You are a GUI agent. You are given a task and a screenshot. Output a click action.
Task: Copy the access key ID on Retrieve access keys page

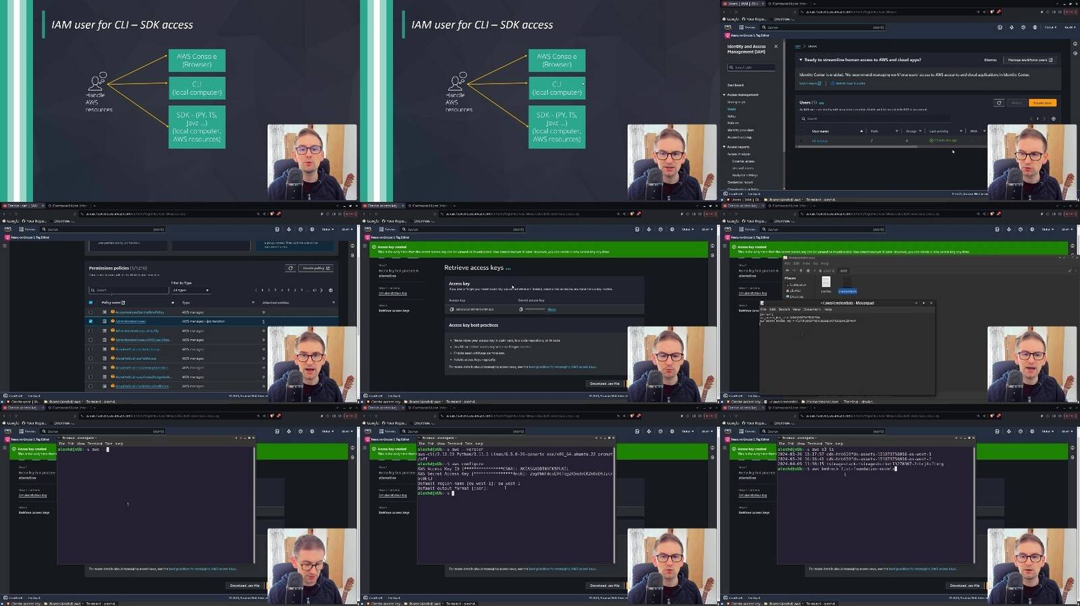(x=452, y=309)
